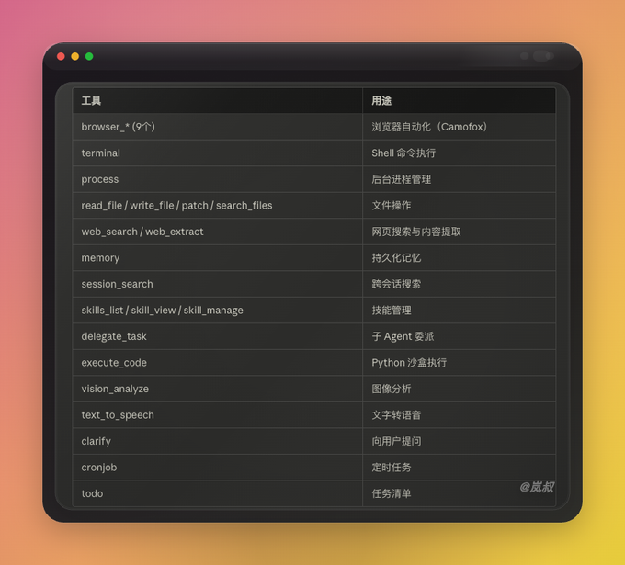Click the browser_* (9个) cell
This screenshot has height=565, width=625.
click(x=218, y=127)
